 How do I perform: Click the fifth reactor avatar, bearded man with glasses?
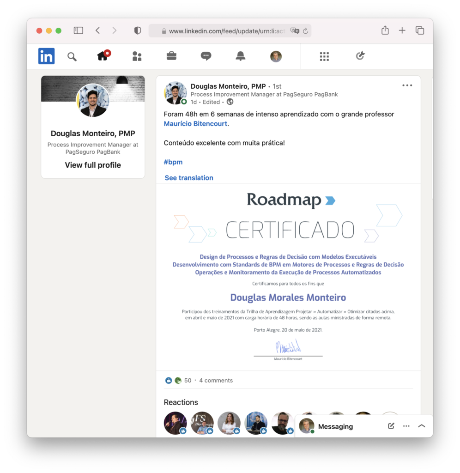283,423
